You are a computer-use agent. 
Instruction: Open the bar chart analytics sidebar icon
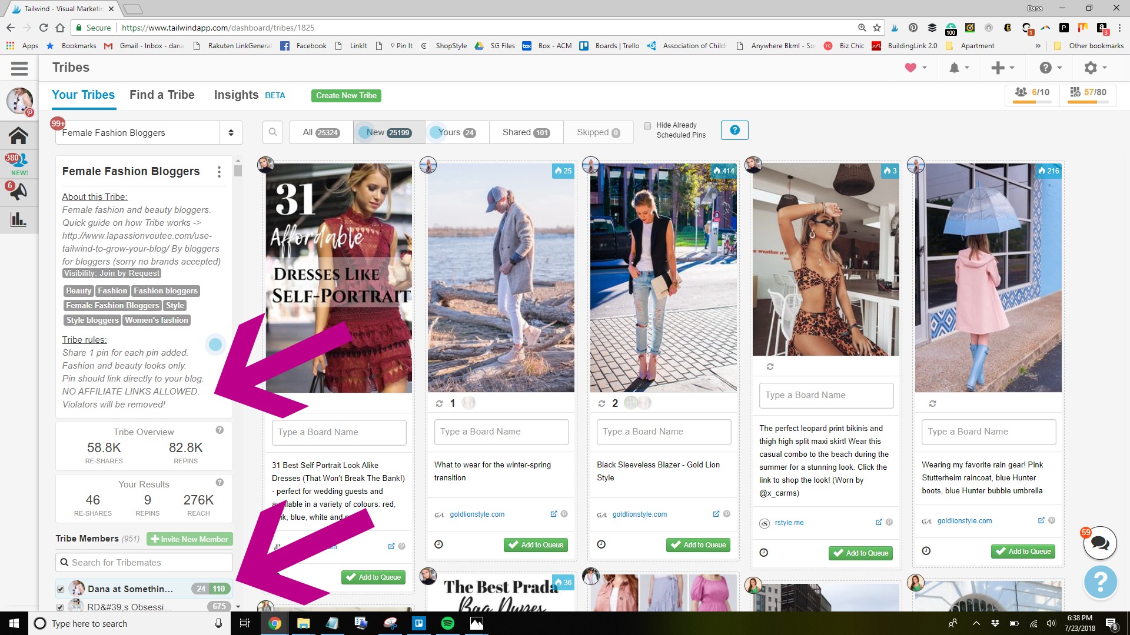18,219
